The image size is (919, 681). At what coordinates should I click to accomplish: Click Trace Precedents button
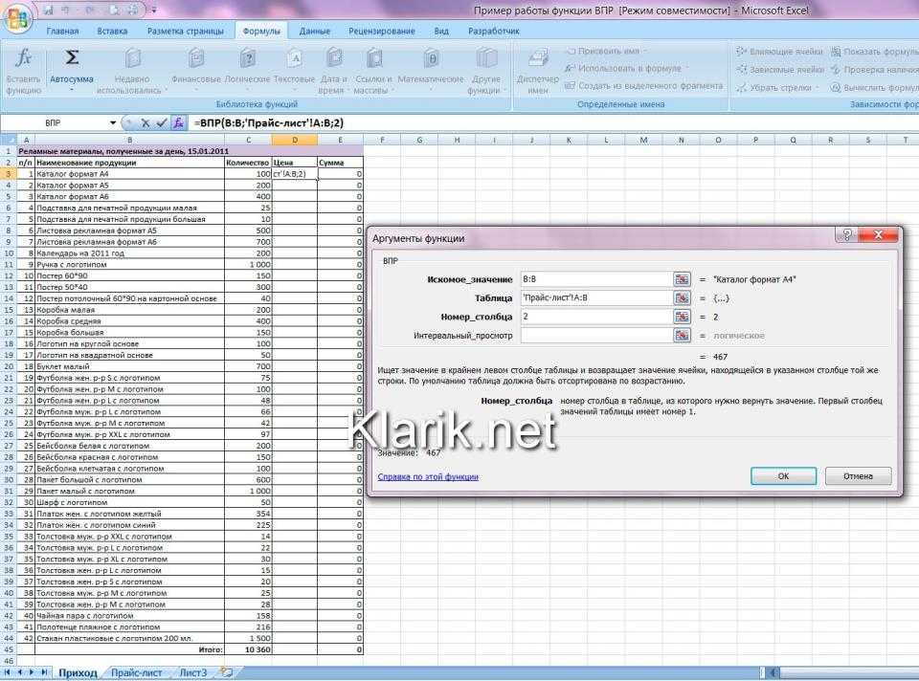tap(779, 52)
